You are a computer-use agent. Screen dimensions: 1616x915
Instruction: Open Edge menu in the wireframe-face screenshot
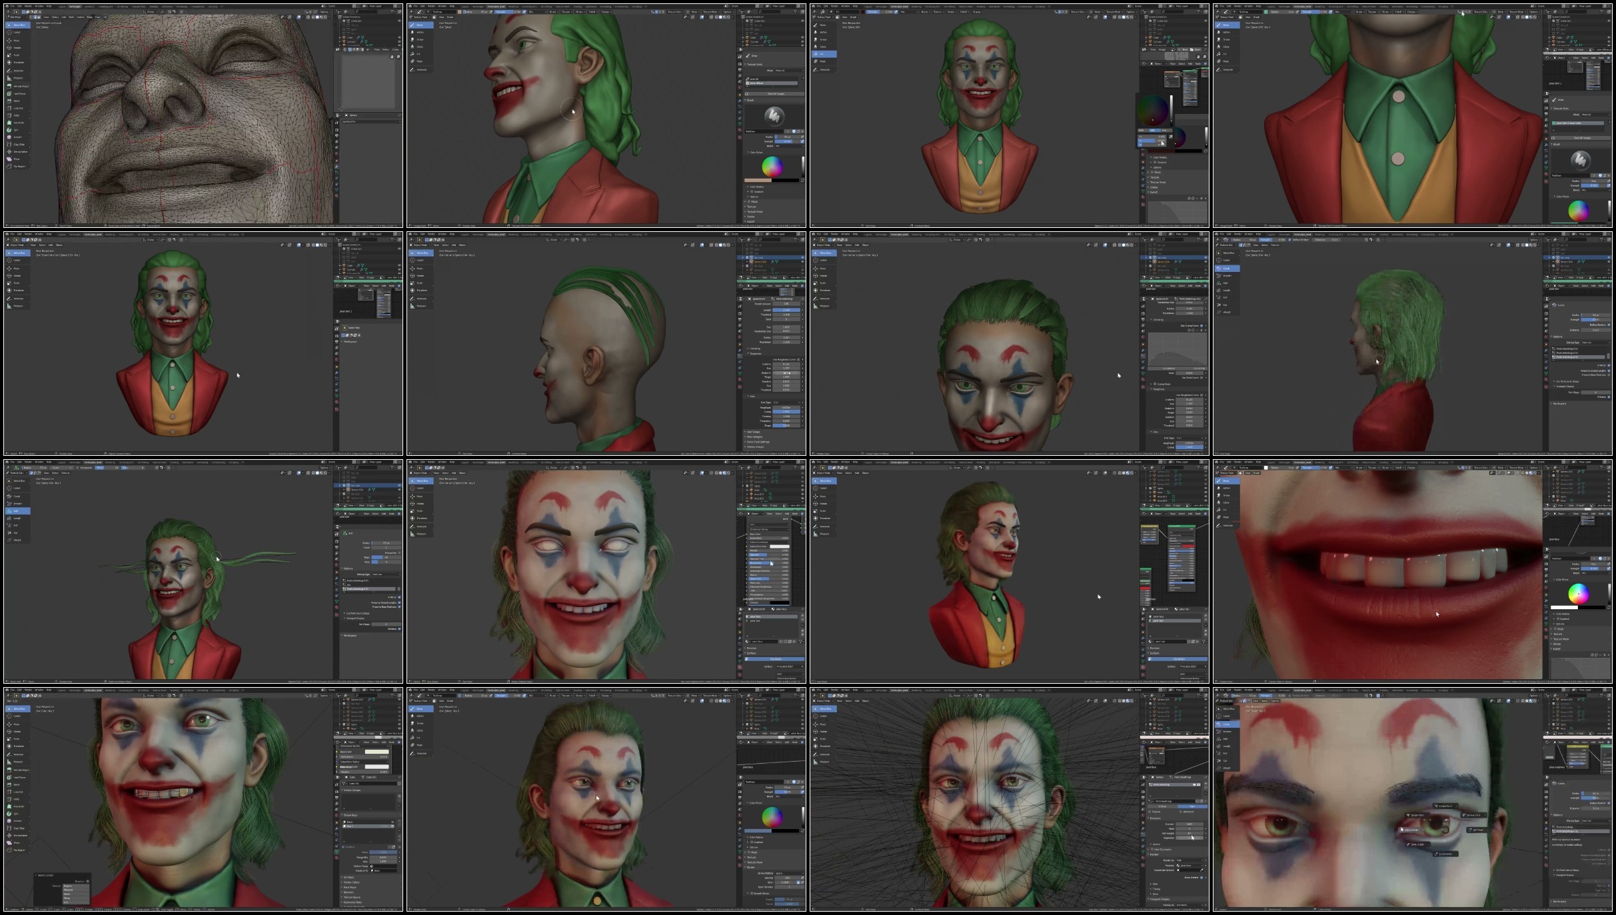click(89, 17)
